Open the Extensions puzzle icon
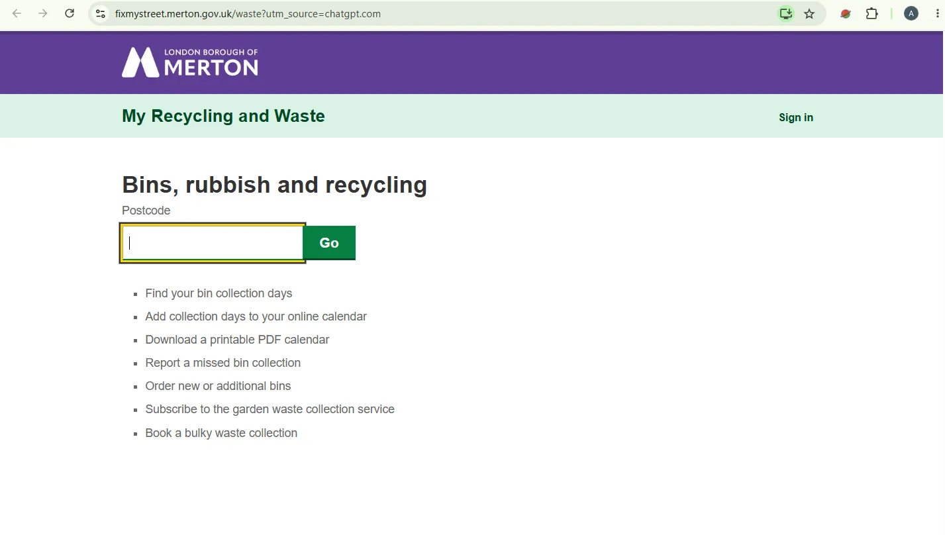This screenshot has height=535, width=945. pos(872,13)
